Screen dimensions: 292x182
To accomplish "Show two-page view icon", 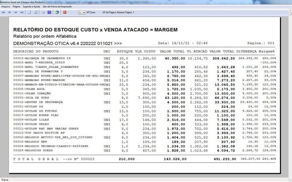I will (35, 12).
